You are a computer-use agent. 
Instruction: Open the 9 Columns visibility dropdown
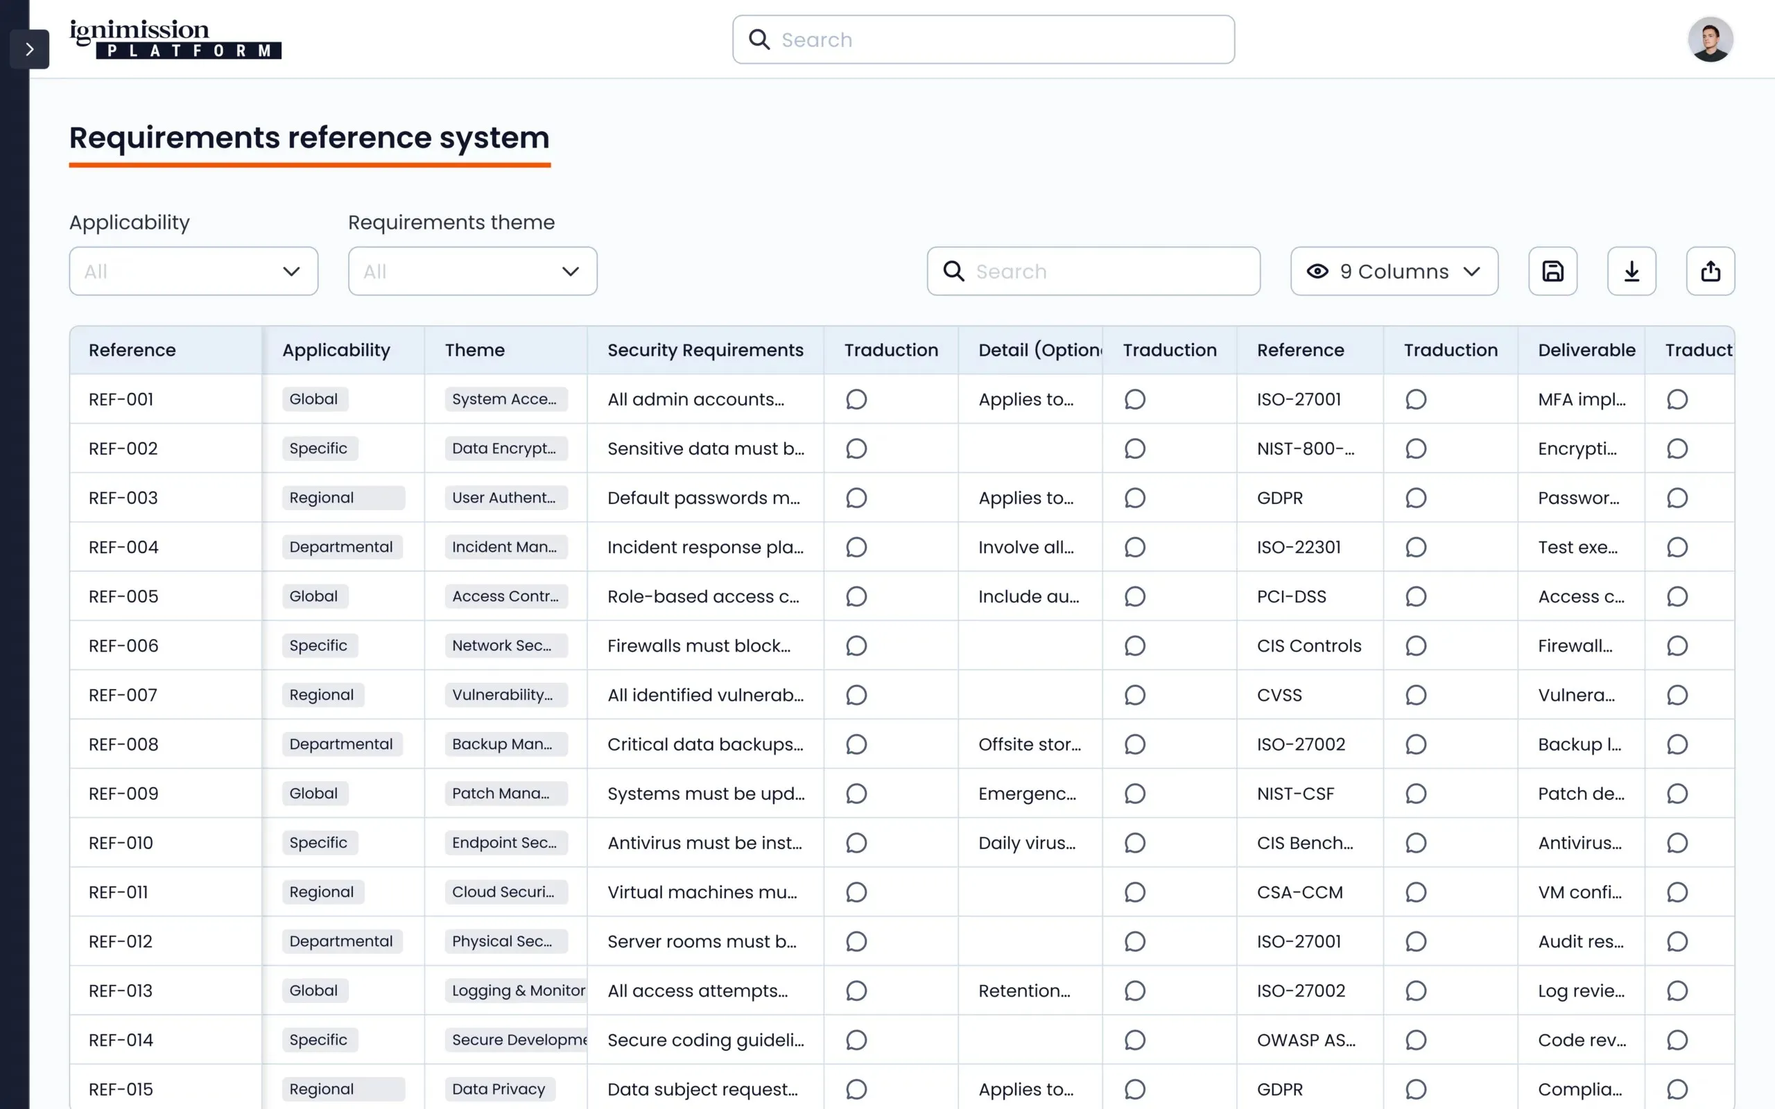(1394, 272)
